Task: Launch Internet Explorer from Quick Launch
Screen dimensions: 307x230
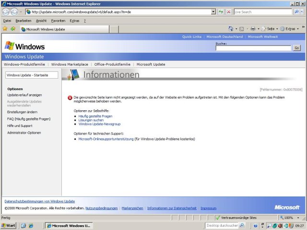Action: pyautogui.click(x=31, y=226)
